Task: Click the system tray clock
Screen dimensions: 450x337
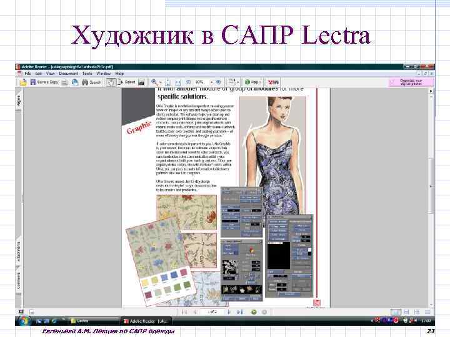Action: click(426, 321)
